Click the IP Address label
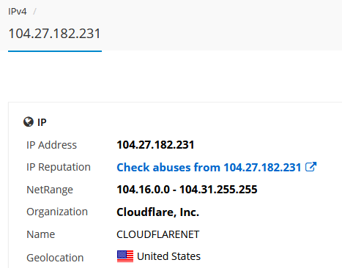The image size is (342, 268). tap(51, 145)
